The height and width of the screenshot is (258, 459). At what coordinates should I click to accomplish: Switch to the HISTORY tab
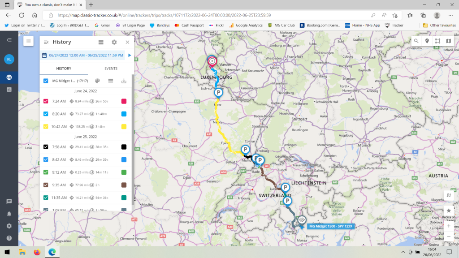[64, 69]
